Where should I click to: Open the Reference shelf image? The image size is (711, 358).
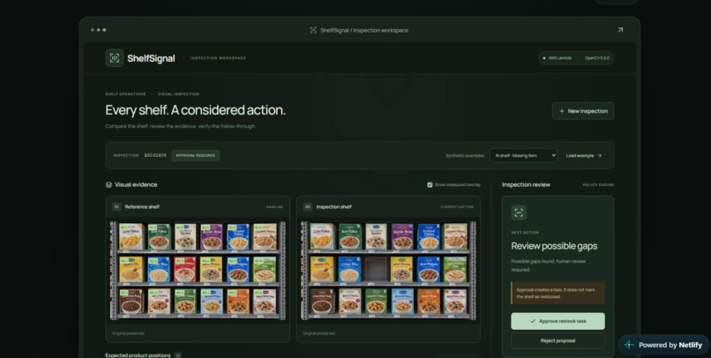tap(198, 271)
